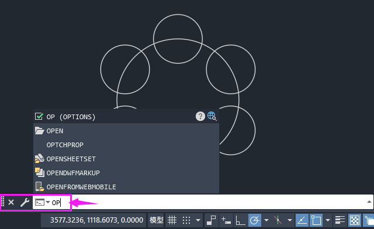Pick the OPTCHPROP command suggestion
This screenshot has height=229, width=374.
(x=126, y=145)
